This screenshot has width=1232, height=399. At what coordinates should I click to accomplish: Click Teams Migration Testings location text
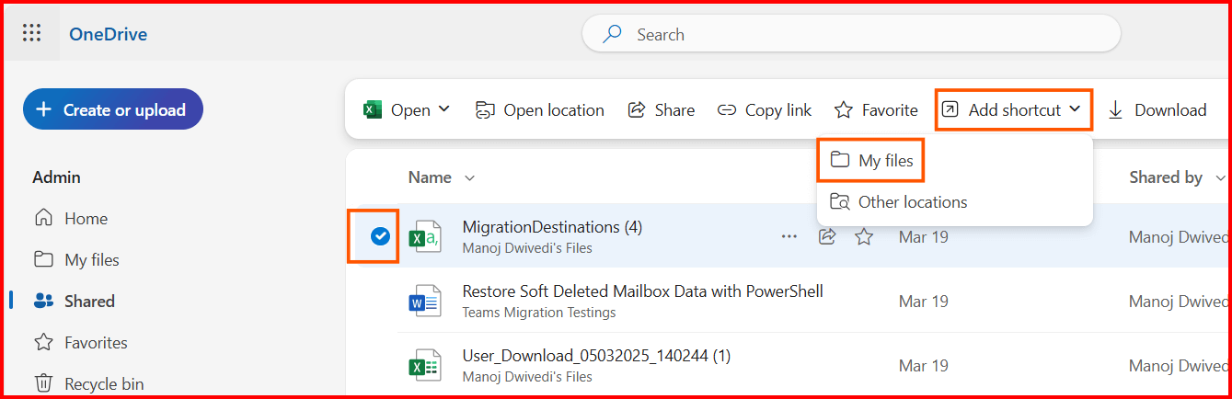[x=539, y=313]
